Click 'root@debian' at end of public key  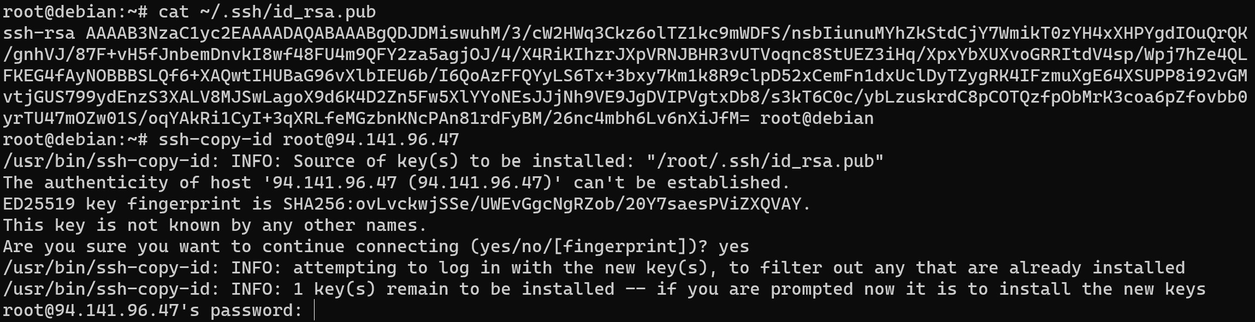click(x=816, y=118)
